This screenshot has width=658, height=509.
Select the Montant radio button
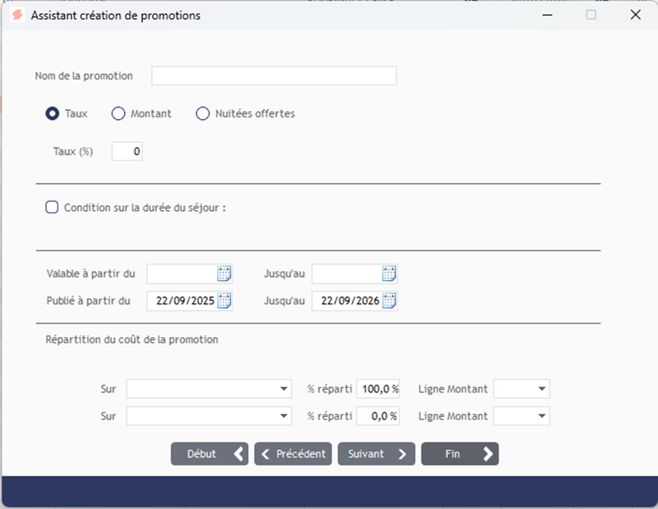[x=118, y=114]
